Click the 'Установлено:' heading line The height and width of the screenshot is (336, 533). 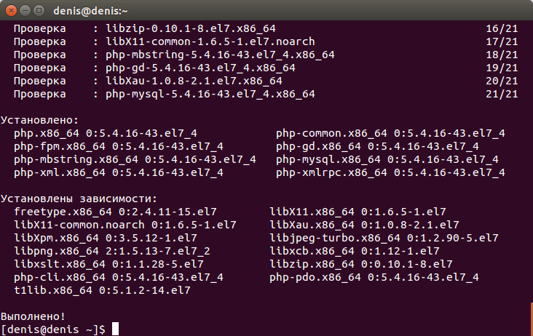click(x=39, y=120)
